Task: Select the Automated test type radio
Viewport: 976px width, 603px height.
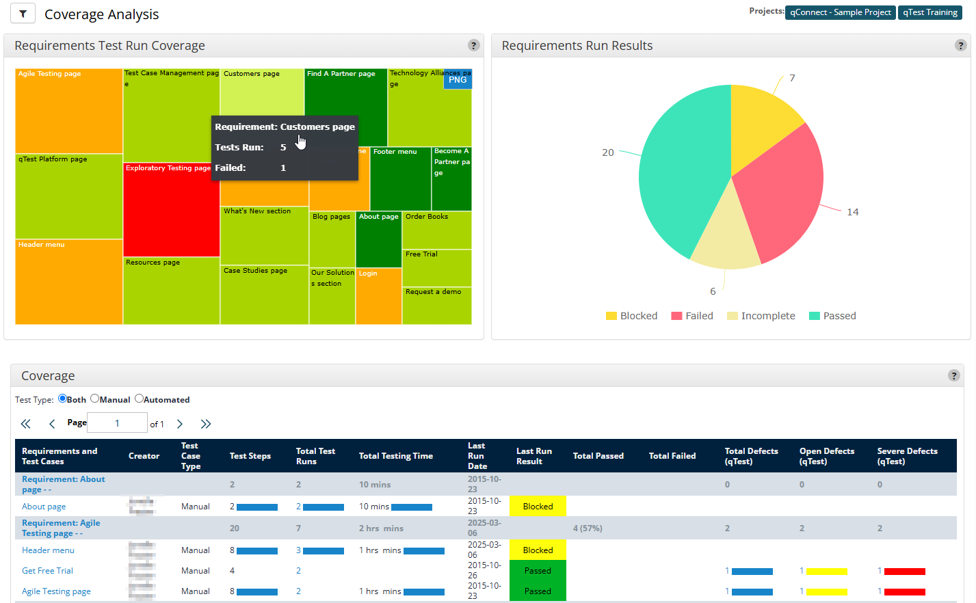Action: pos(139,399)
